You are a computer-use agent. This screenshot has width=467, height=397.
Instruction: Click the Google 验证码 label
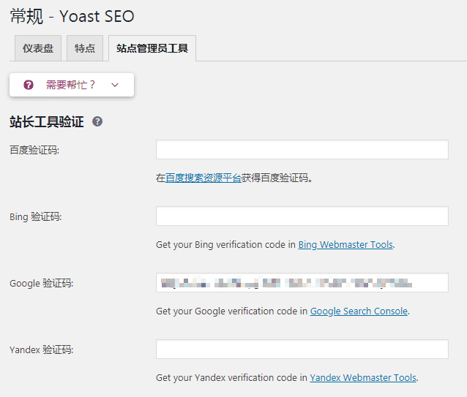(42, 283)
